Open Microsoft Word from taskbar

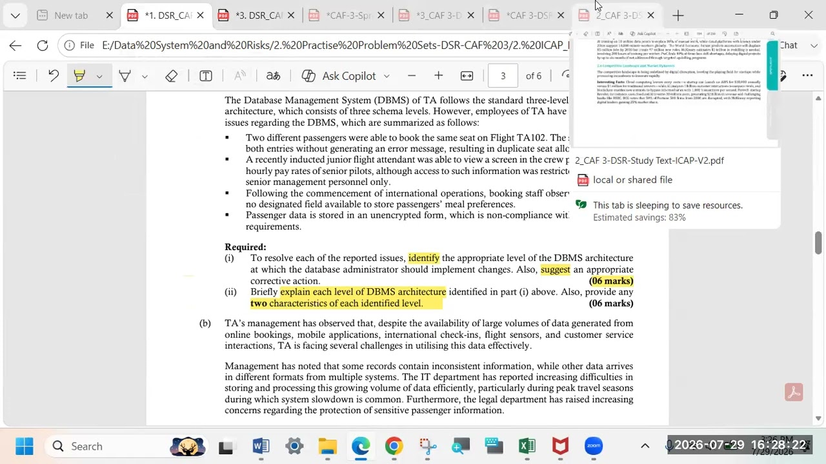(x=261, y=446)
